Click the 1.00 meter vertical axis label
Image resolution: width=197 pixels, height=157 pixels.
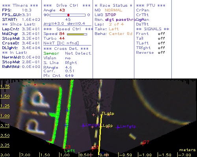[x=5, y=116]
